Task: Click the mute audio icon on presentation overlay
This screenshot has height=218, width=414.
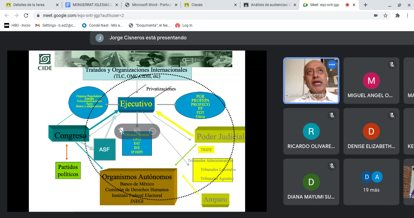Action: (x=137, y=131)
